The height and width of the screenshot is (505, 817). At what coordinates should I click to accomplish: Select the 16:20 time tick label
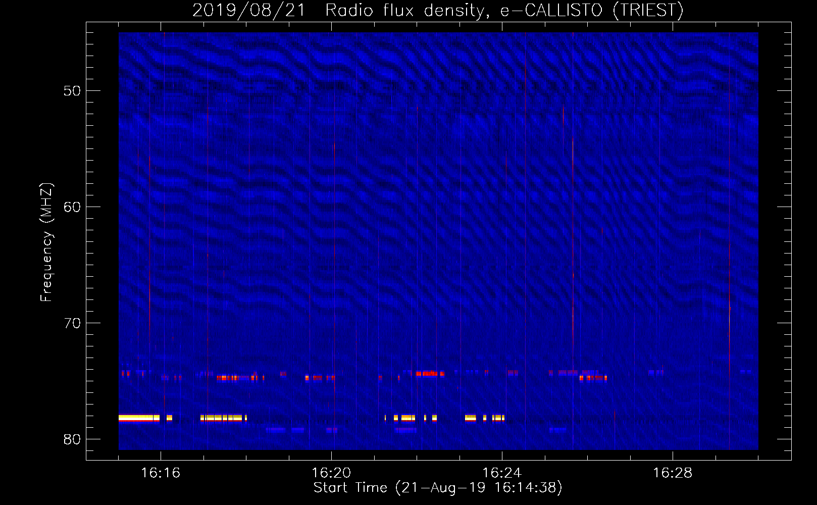[331, 473]
